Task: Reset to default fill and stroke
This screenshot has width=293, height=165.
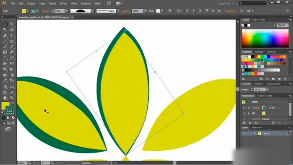Action: pyautogui.click(x=3, y=112)
